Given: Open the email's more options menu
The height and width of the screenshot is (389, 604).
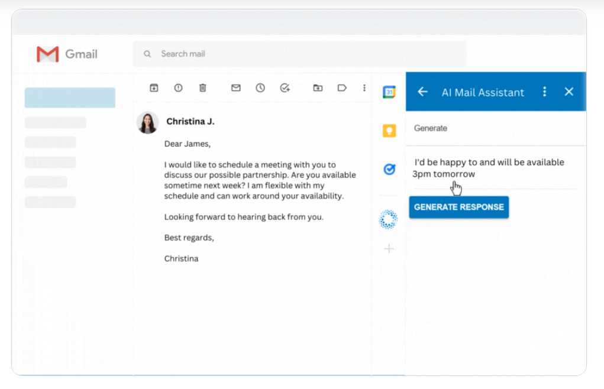Looking at the screenshot, I should point(364,87).
